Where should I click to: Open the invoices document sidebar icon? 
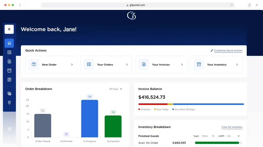pyautogui.click(x=9, y=61)
